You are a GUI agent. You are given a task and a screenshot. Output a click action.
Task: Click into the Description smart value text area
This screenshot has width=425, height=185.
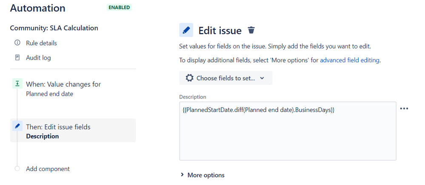pyautogui.click(x=288, y=131)
